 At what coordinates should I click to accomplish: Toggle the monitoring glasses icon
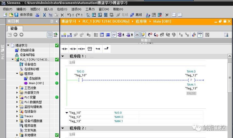pyautogui.click(x=200, y=35)
